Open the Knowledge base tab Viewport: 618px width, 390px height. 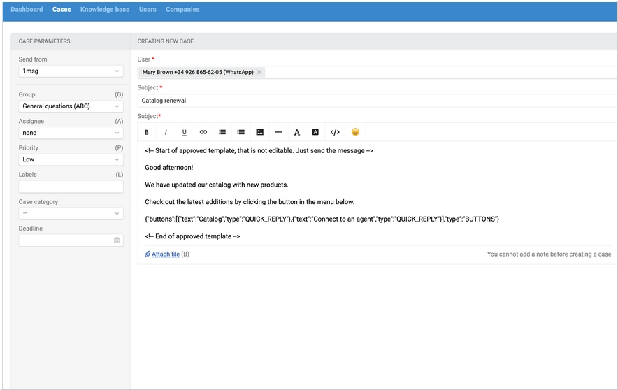point(105,10)
